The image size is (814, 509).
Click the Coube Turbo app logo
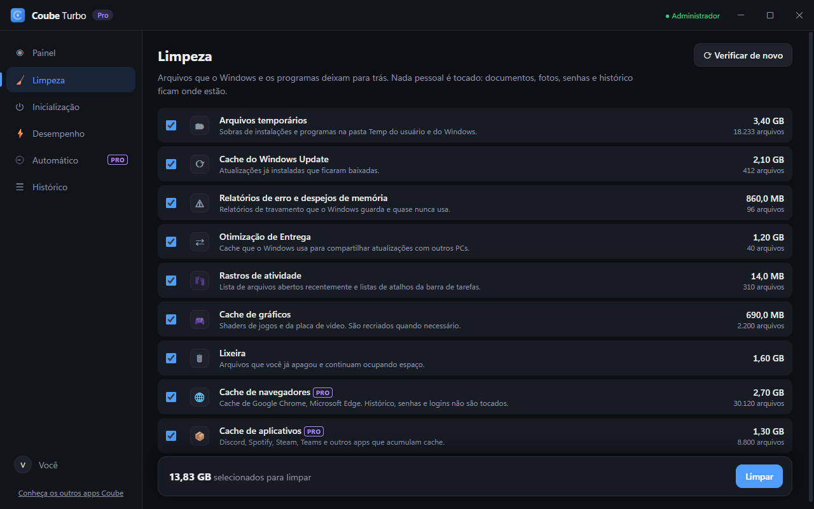(18, 15)
